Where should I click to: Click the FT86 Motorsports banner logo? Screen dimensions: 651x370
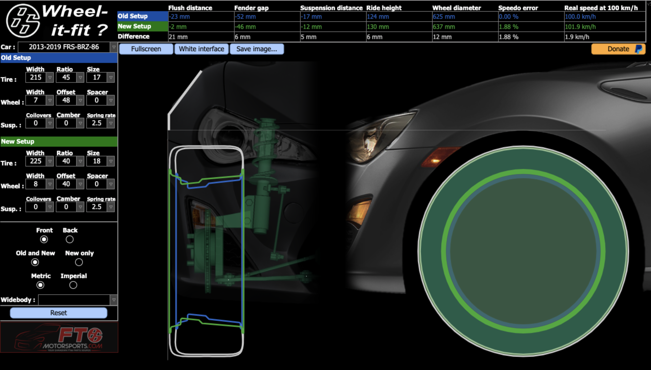point(59,337)
